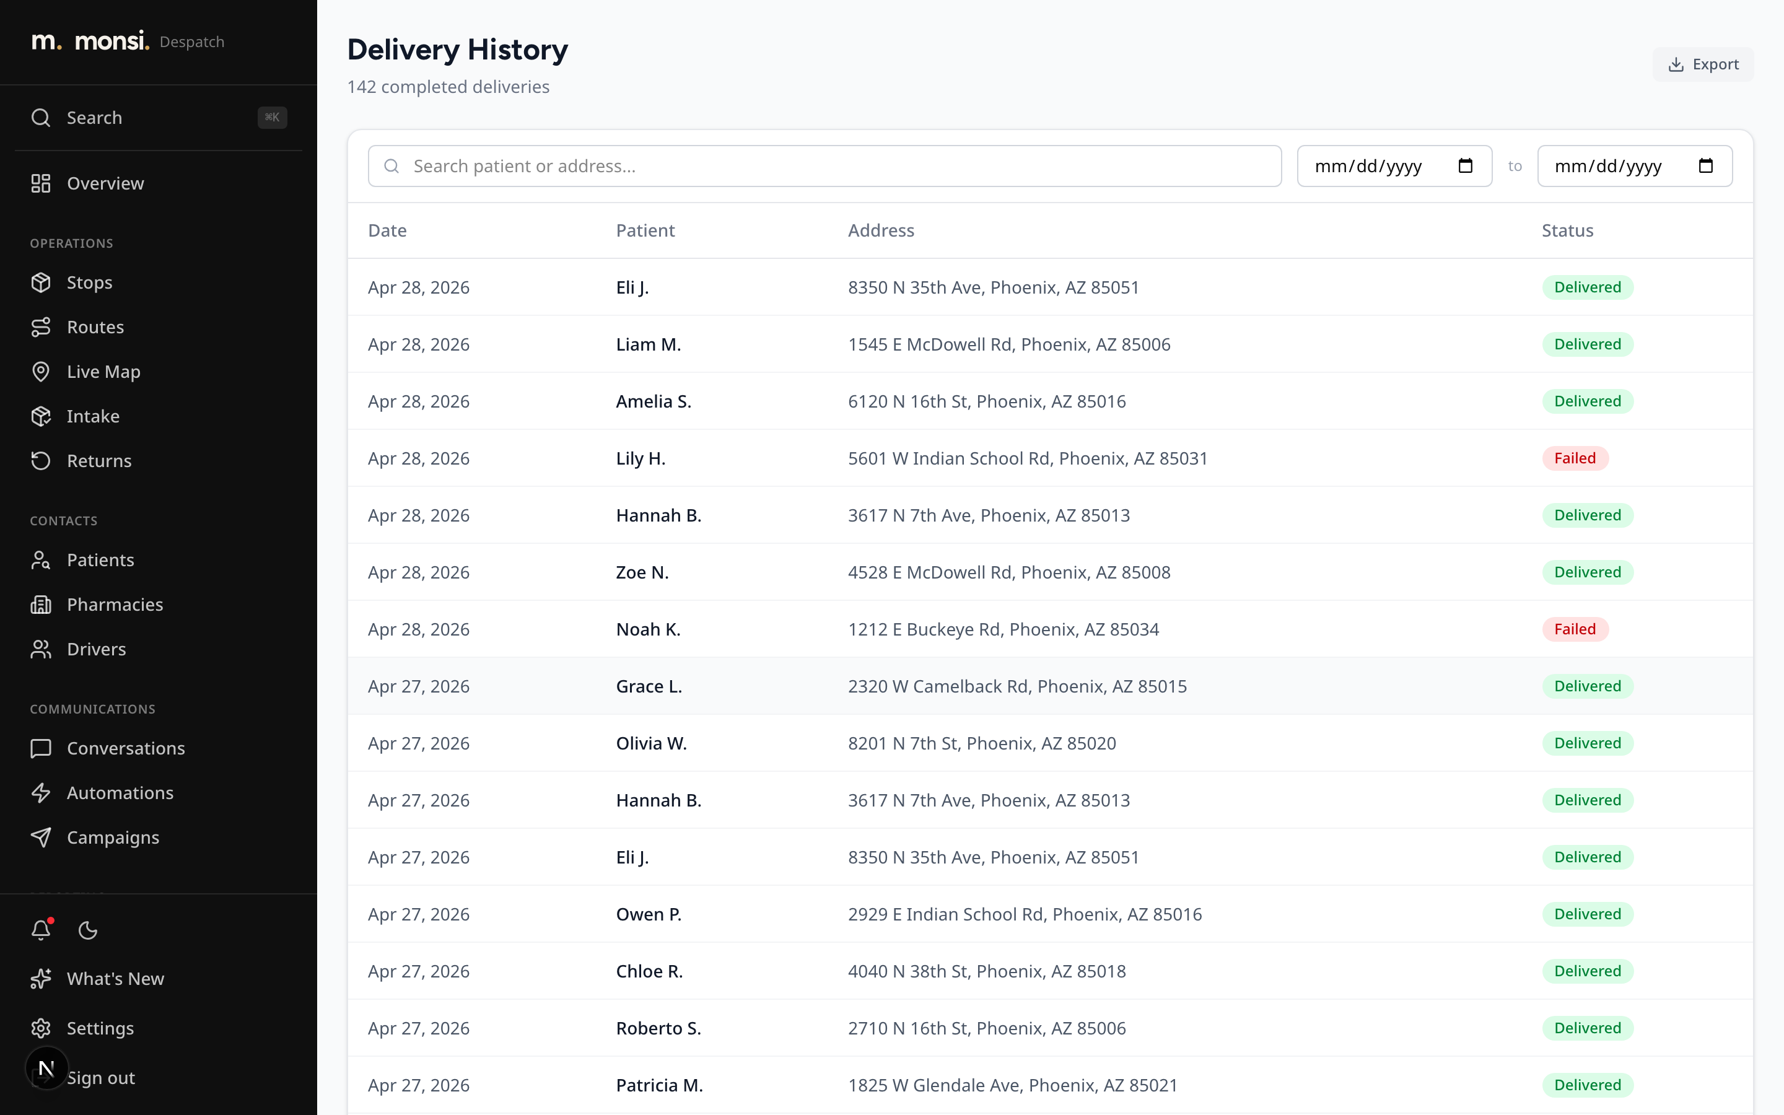
Task: Select patient Chloe R.
Action: tap(649, 971)
